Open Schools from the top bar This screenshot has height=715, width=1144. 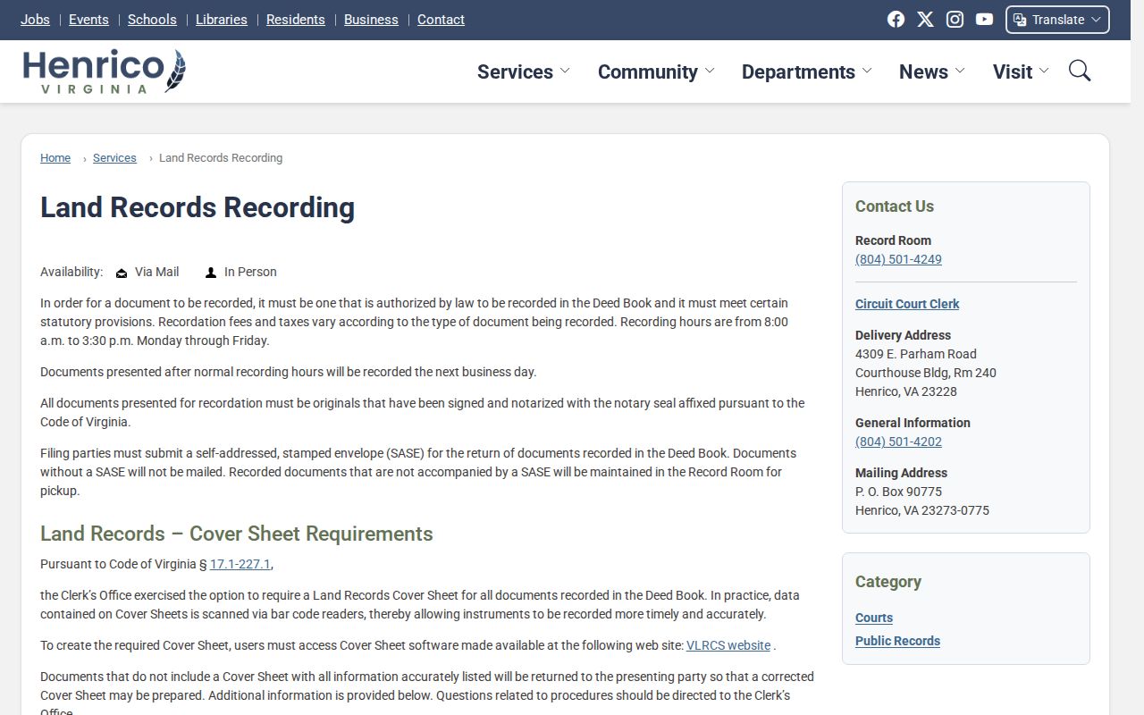(x=152, y=20)
